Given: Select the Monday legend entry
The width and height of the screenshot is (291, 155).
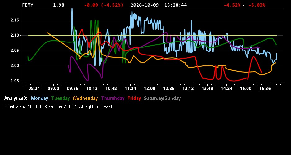Looking at the screenshot, I should click(x=39, y=99).
